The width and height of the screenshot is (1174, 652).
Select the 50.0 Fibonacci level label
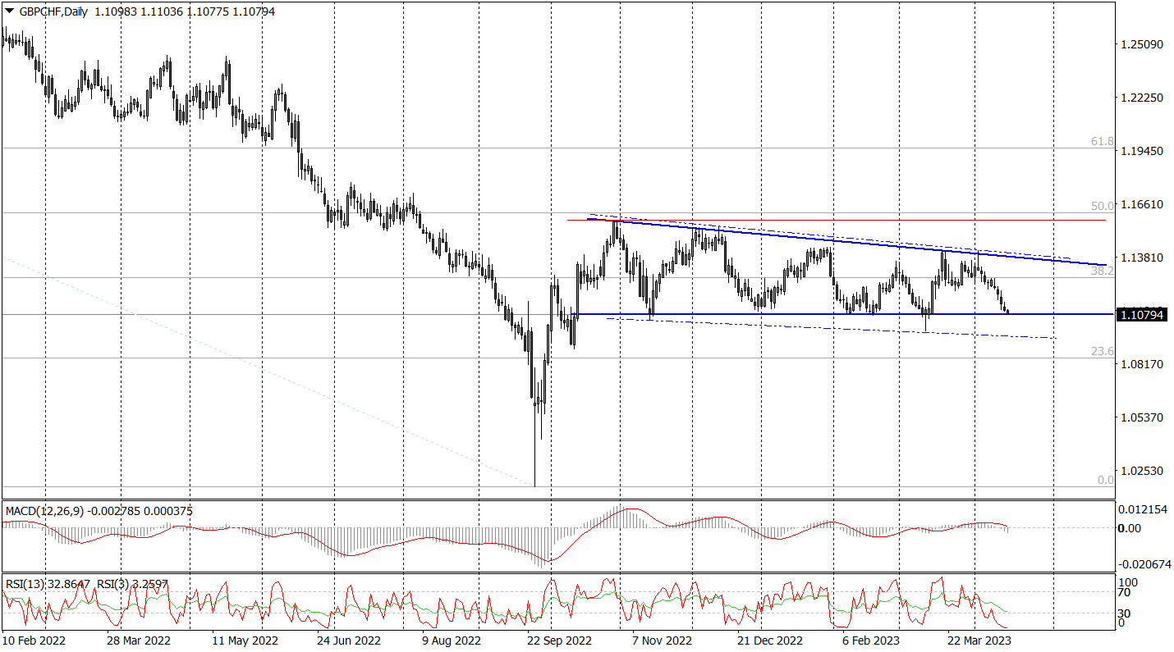pyautogui.click(x=1102, y=206)
